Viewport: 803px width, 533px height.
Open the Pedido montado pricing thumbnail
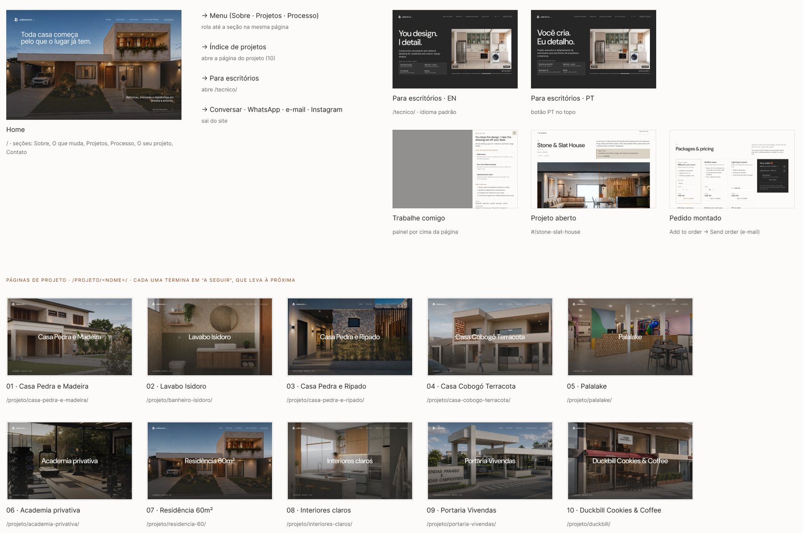[x=732, y=169]
